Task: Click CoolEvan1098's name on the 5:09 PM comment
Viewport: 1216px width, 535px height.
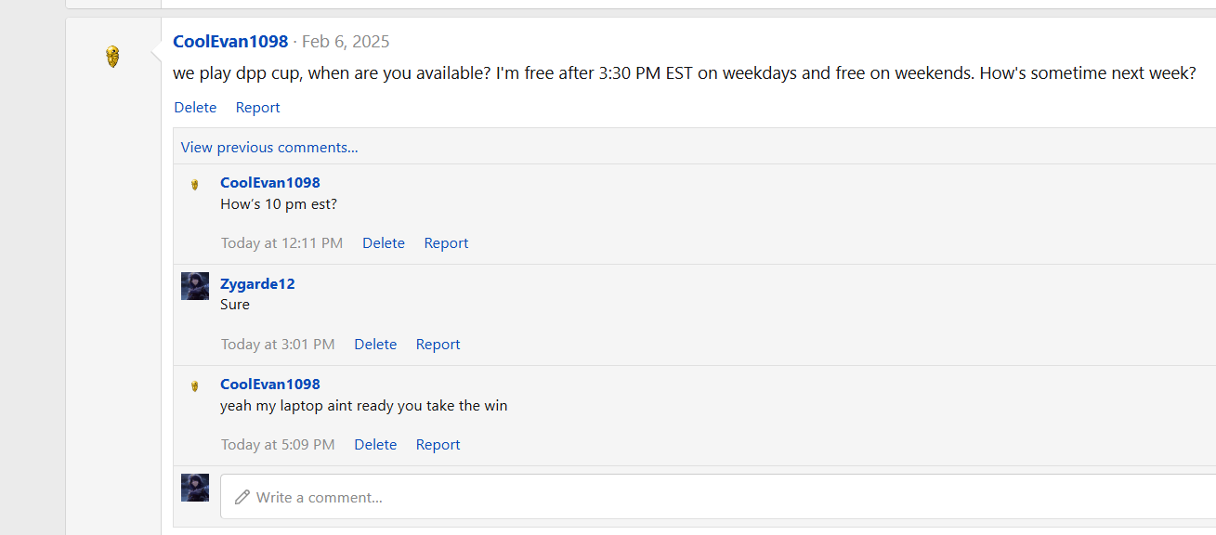Action: click(270, 384)
